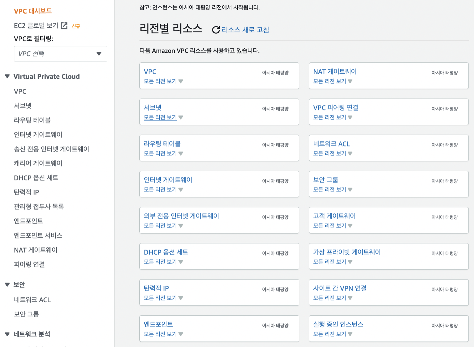Expand 모든 리전 보기 in 실행 중인 인스턴스 card

click(333, 334)
